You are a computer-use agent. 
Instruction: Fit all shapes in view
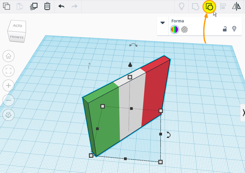pos(8,71)
